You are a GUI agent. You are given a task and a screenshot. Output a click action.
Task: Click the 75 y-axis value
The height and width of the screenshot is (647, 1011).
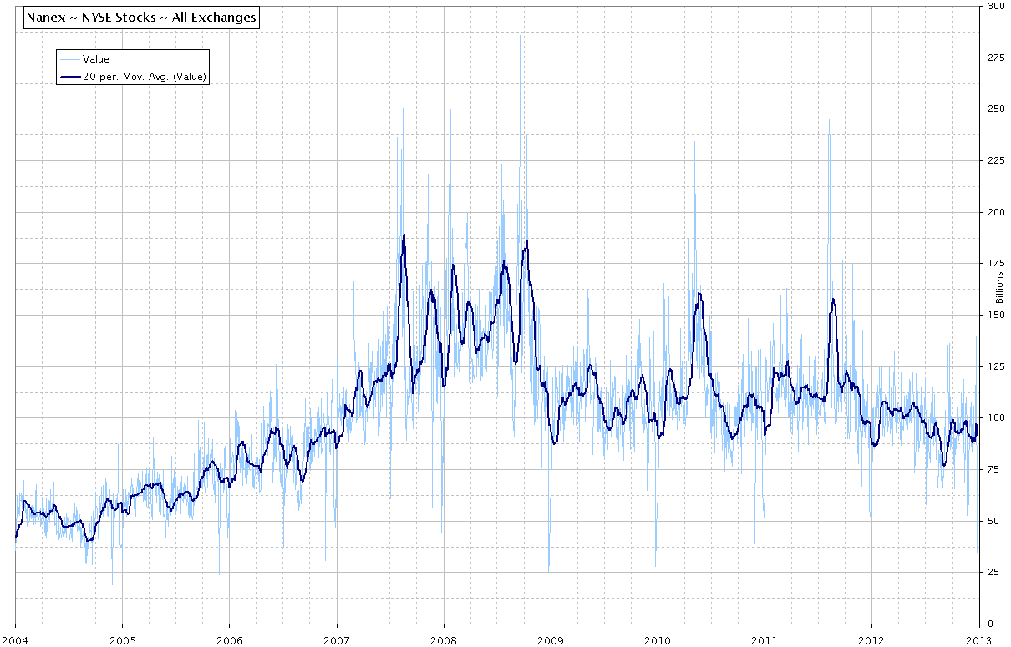993,469
